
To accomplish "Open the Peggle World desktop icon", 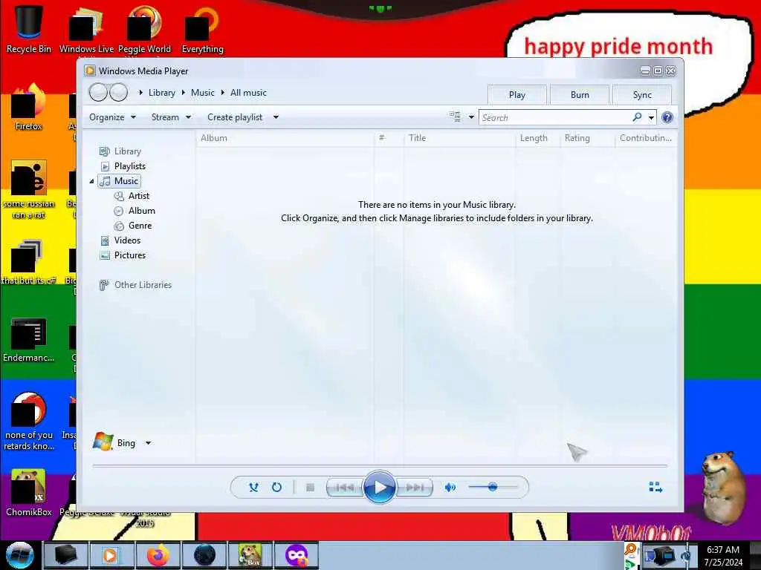I will [144, 28].
